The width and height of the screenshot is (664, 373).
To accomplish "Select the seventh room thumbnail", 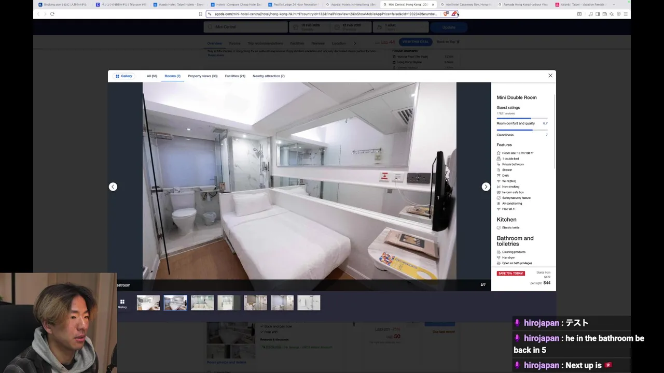I will [x=309, y=303].
